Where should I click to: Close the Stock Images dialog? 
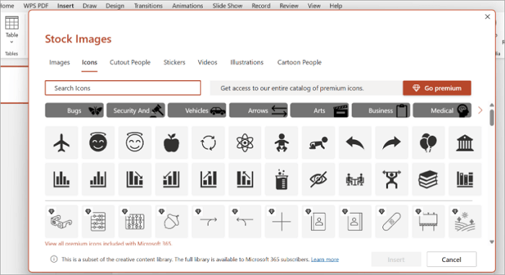(487, 17)
